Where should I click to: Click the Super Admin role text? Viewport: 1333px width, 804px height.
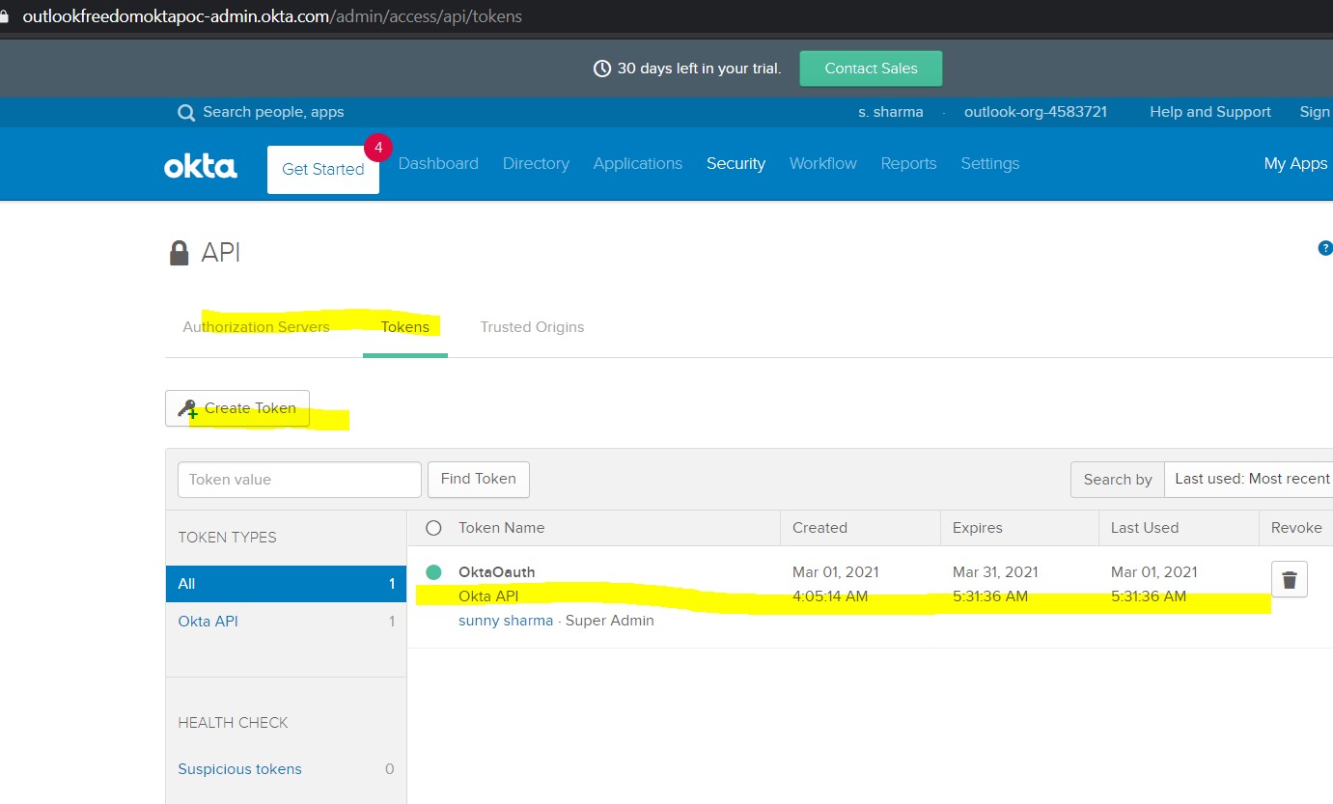610,621
